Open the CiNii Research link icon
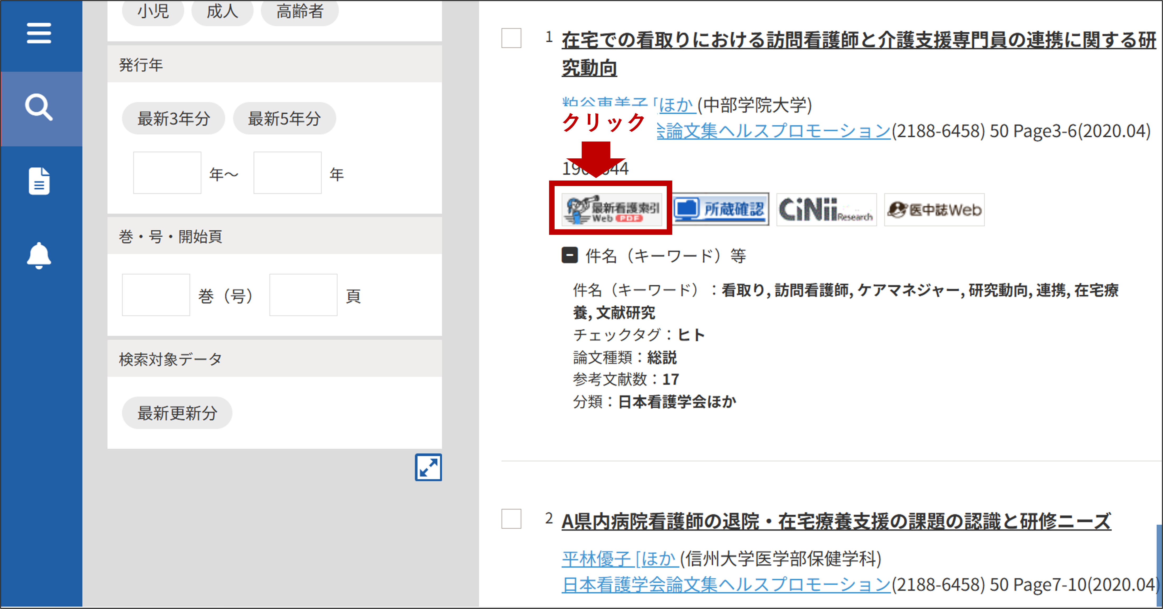 826,210
